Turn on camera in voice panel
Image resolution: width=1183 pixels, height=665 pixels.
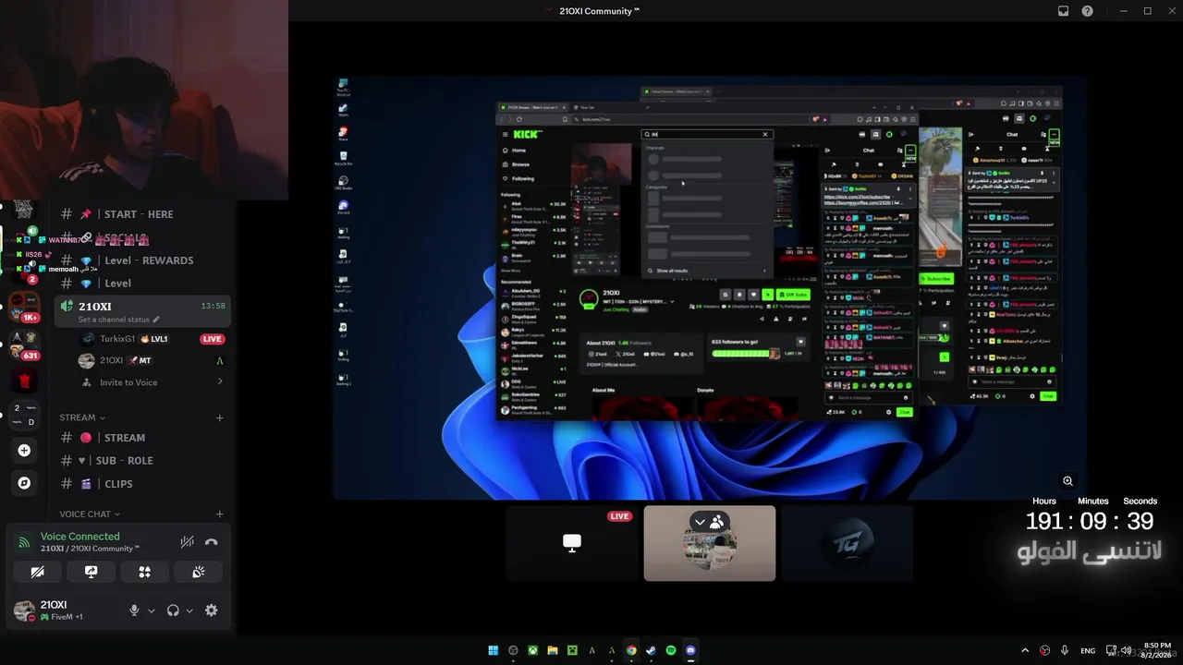37,572
